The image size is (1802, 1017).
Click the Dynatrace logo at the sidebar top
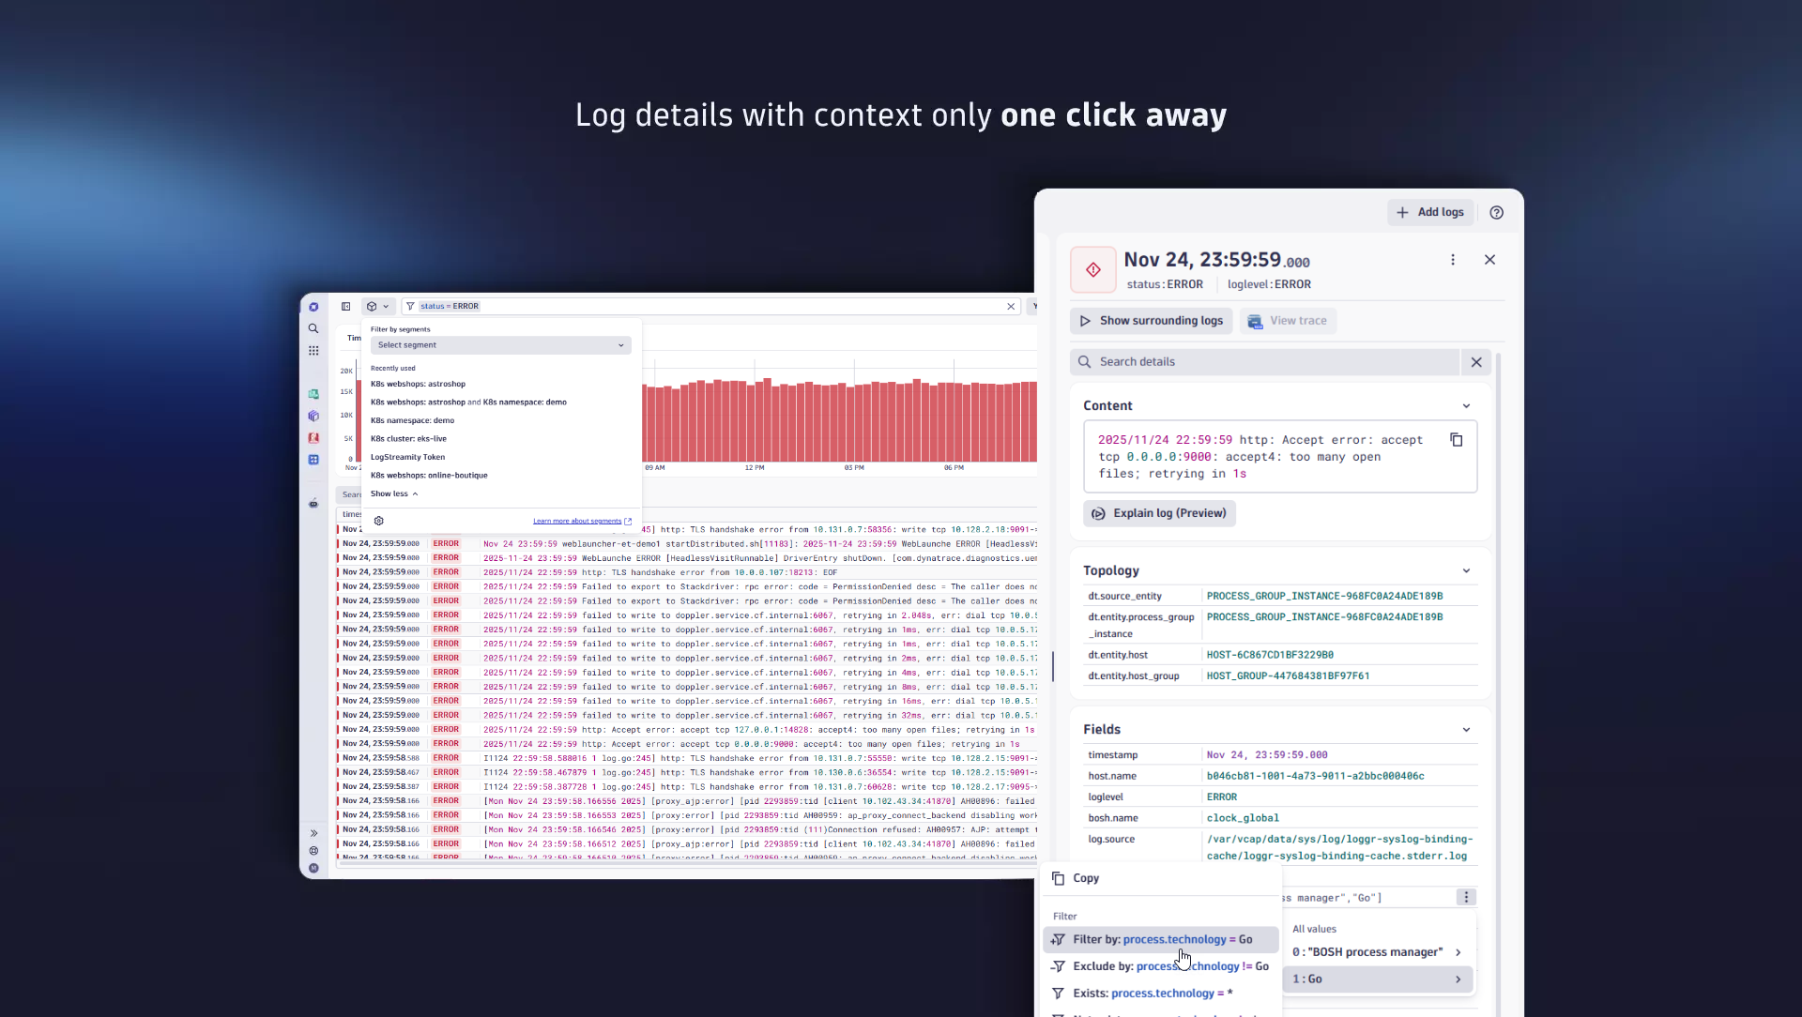click(x=313, y=307)
